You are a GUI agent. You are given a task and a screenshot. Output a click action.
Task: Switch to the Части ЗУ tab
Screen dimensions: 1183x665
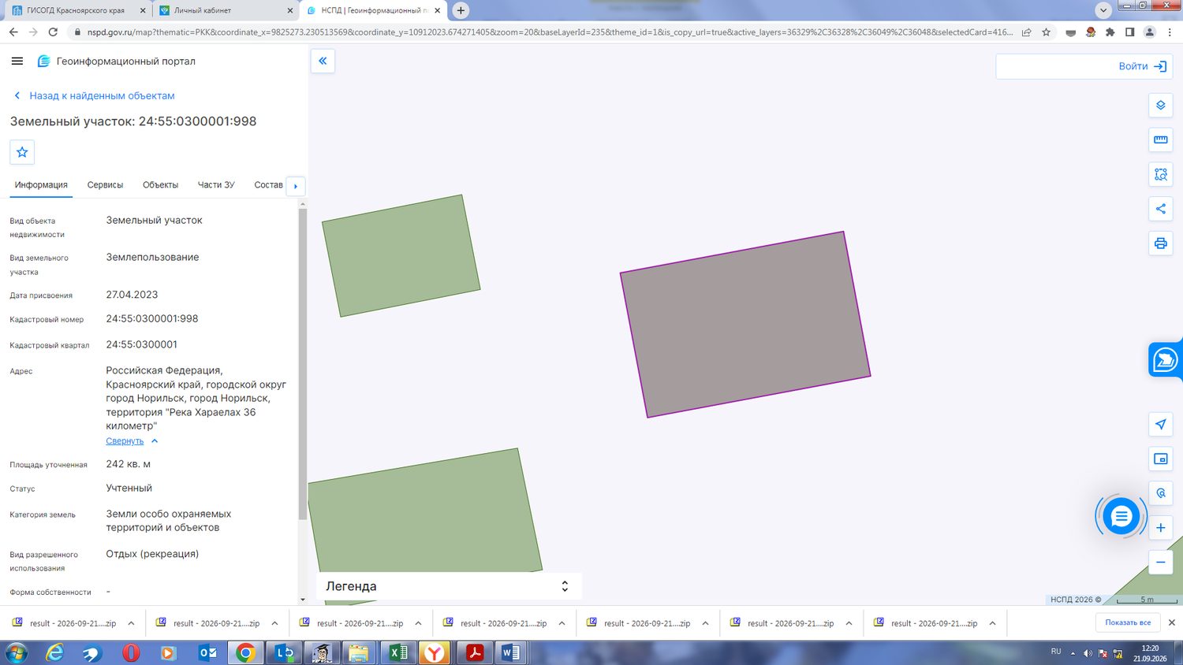click(x=216, y=185)
